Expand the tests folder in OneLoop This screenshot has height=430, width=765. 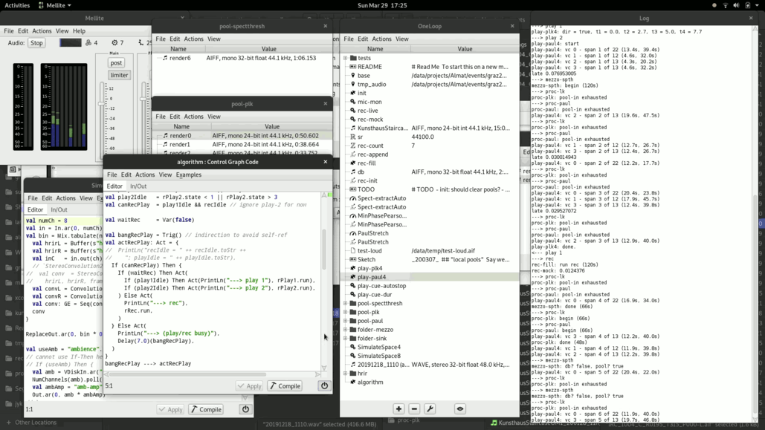[x=345, y=58]
